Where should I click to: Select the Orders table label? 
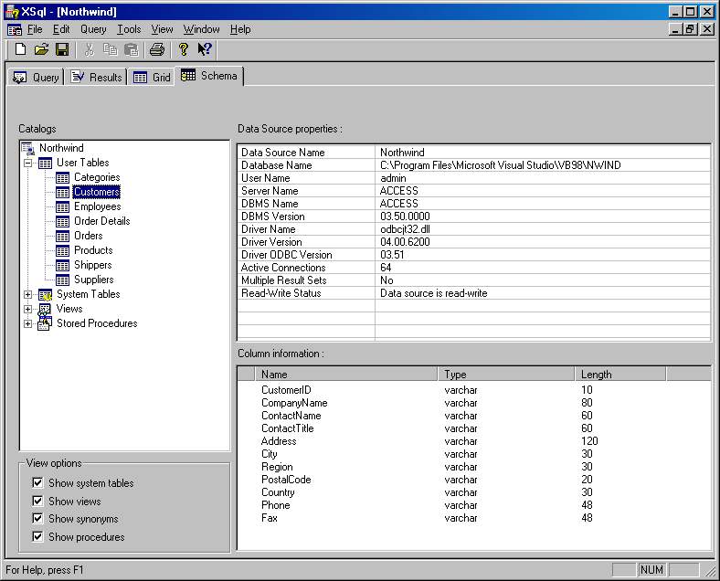click(x=88, y=236)
